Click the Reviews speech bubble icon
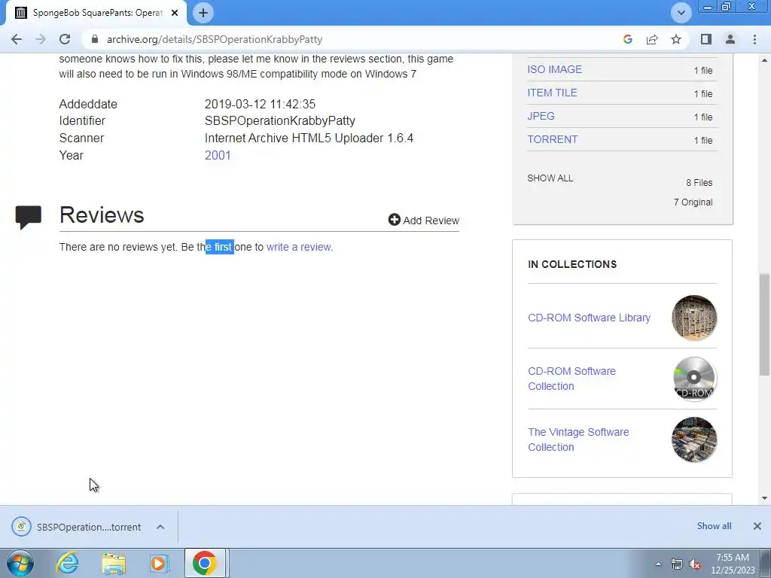Viewport: 771px width, 578px height. [x=28, y=218]
